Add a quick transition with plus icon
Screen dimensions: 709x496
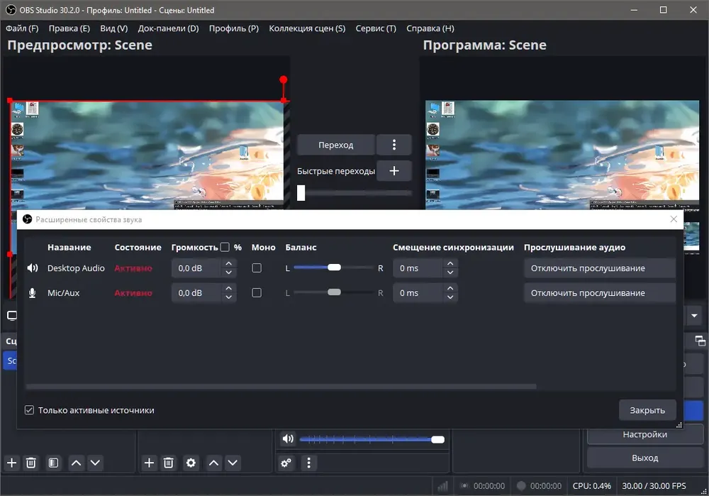point(393,170)
